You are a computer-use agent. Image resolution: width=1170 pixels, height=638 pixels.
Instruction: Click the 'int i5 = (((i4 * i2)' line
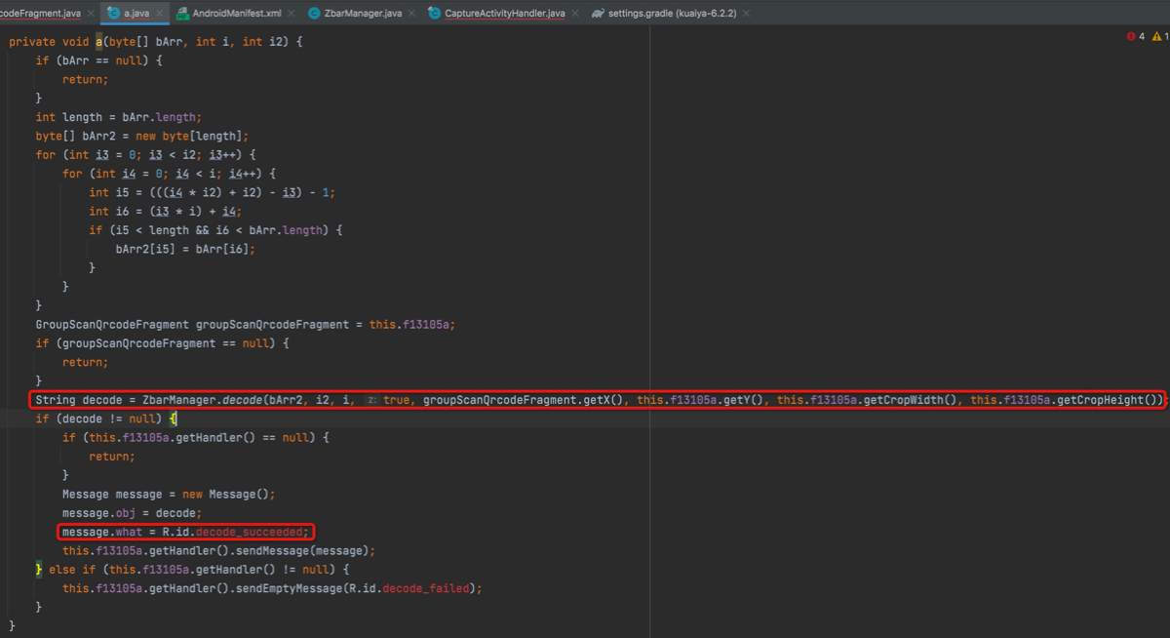tap(212, 192)
